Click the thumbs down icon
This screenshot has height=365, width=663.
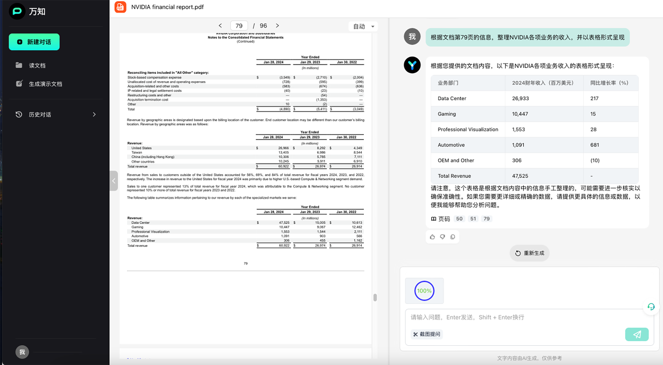pos(443,237)
